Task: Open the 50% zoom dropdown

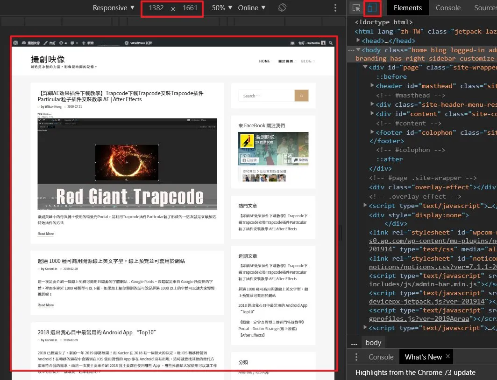Action: 222,8
